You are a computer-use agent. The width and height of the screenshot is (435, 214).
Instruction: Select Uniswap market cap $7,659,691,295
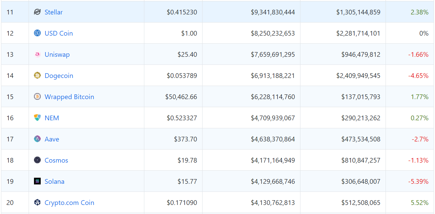pos(273,54)
